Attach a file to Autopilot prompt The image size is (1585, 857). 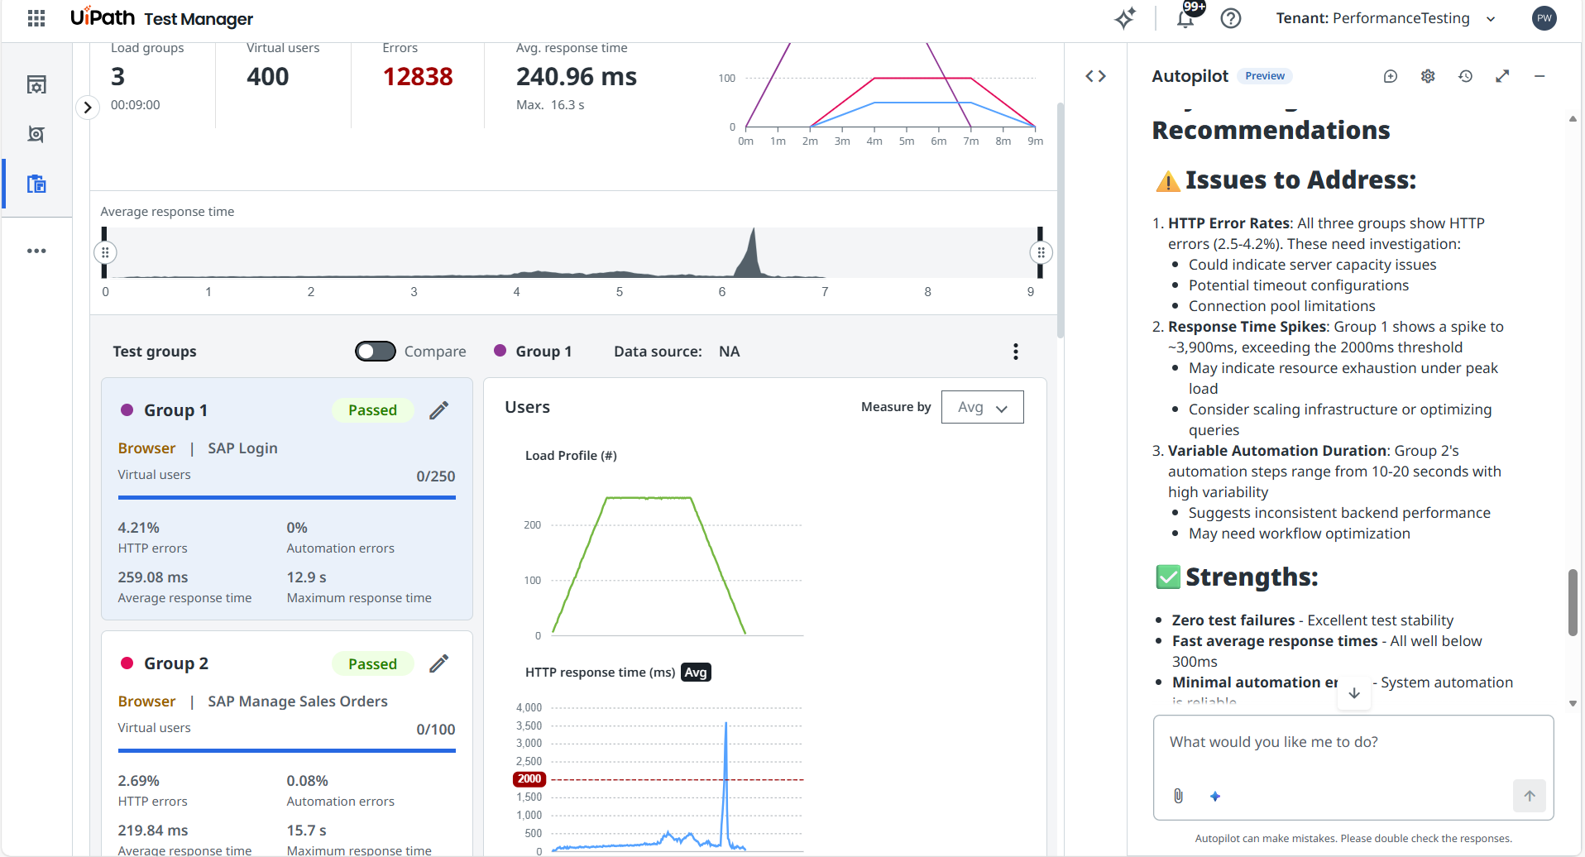pos(1178,796)
